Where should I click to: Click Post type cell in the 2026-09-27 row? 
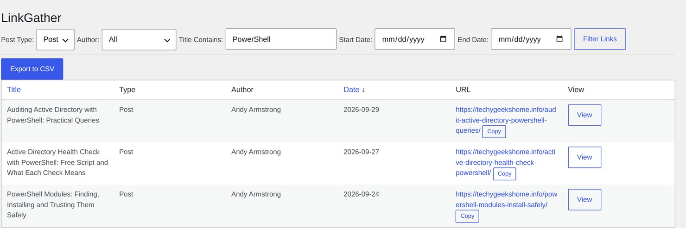coord(126,152)
